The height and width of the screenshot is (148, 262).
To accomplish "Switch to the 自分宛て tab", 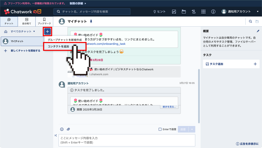I will 26,22.
